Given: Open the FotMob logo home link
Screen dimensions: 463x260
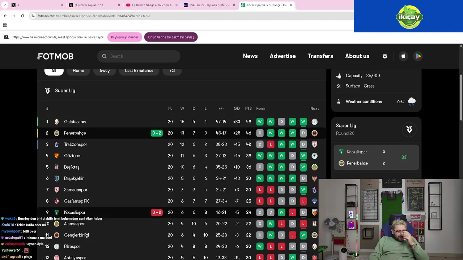Looking at the screenshot, I should tap(55, 56).
